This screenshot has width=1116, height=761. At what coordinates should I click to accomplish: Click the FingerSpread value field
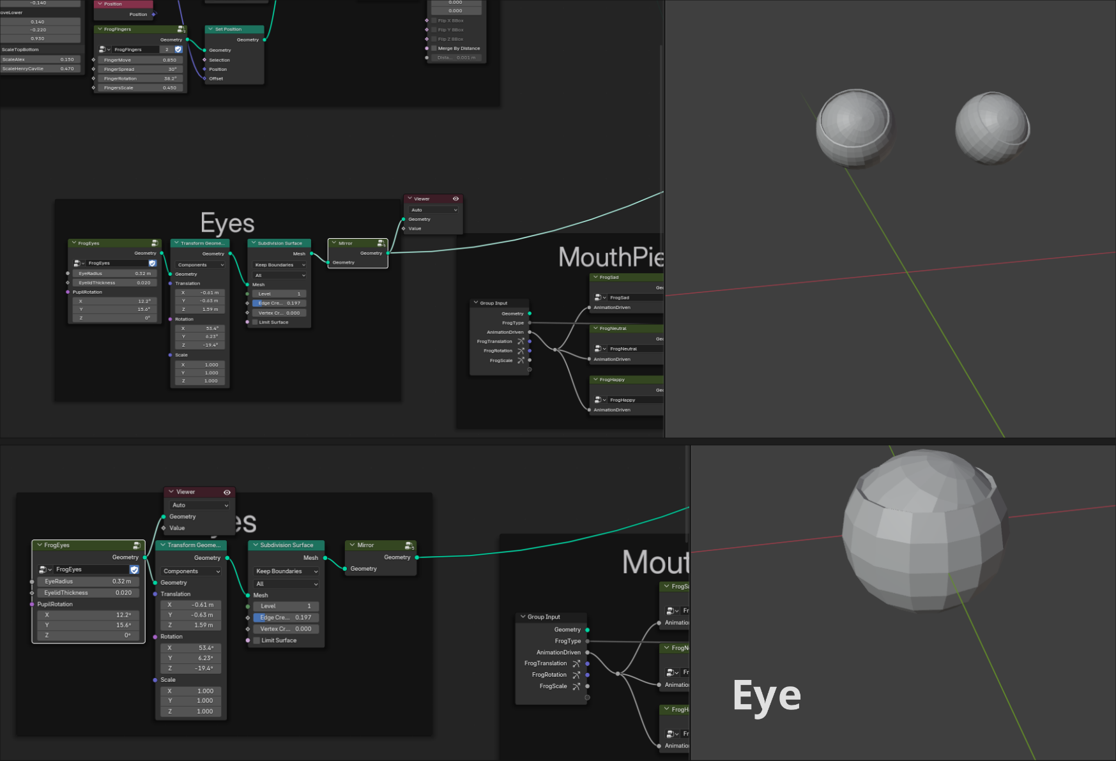[x=141, y=69]
